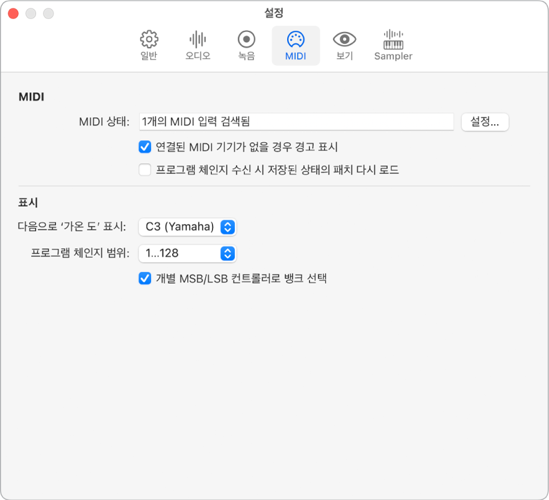Open the C3 (Yamaha) middle C dropdown
This screenshot has height=500, width=549.
click(187, 227)
